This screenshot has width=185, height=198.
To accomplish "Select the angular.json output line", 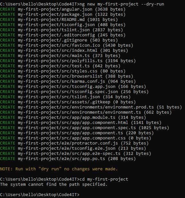I will click(63, 9).
